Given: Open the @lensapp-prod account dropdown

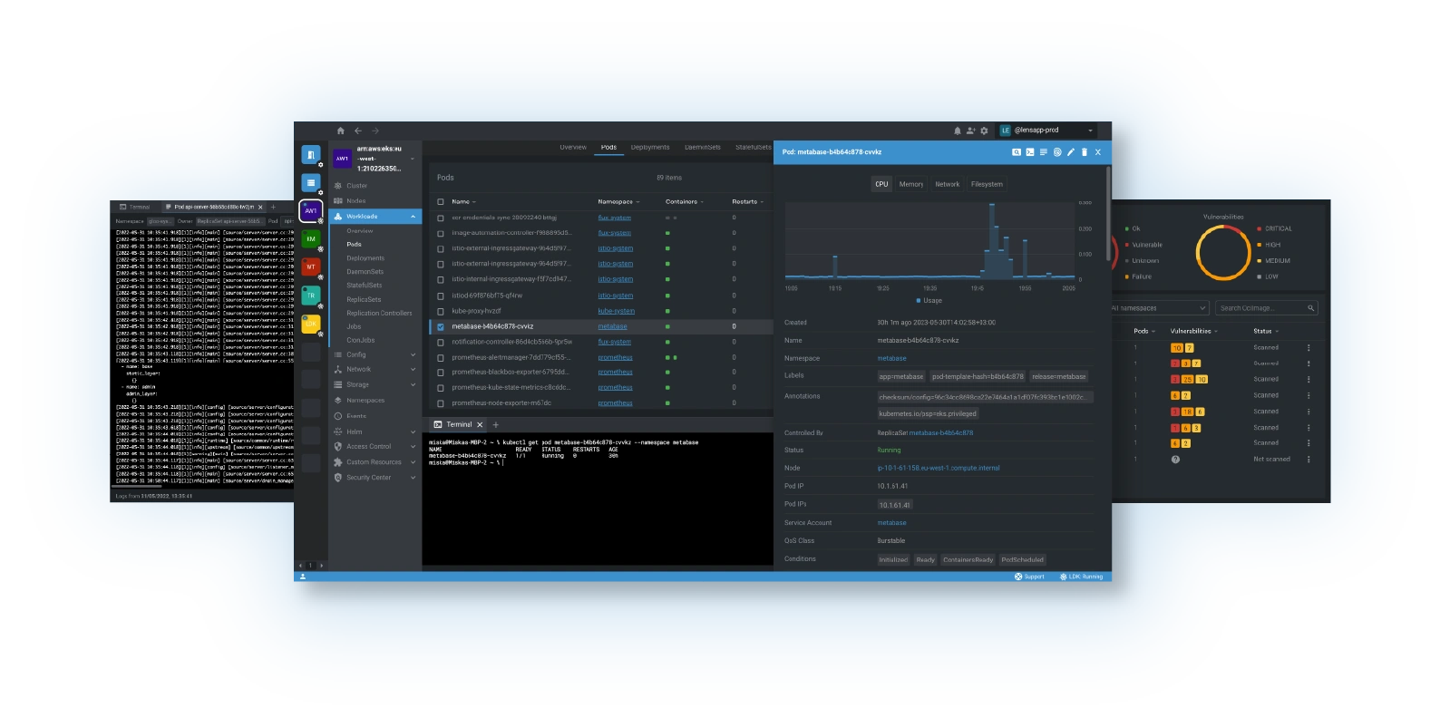Looking at the screenshot, I should (1047, 131).
